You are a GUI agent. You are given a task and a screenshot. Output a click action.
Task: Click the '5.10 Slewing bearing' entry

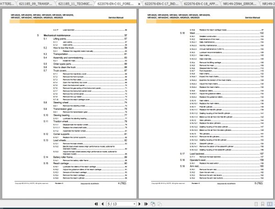pyautogui.click(x=85, y=115)
